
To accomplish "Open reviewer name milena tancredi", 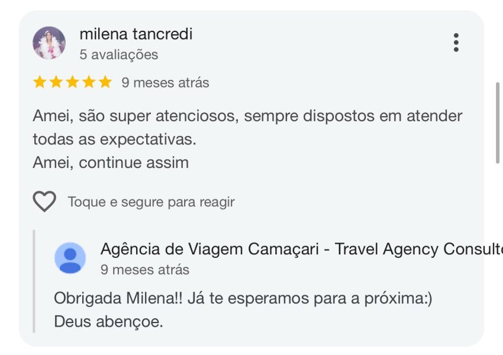I will (136, 34).
